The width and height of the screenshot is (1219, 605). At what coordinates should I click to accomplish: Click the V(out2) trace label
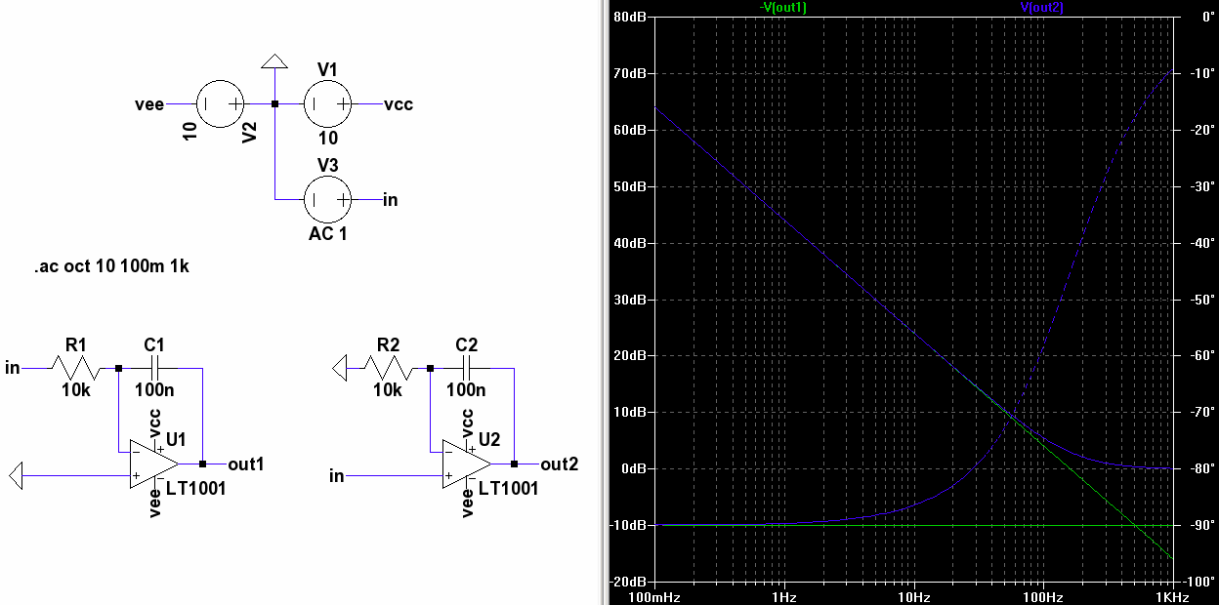pos(1042,7)
